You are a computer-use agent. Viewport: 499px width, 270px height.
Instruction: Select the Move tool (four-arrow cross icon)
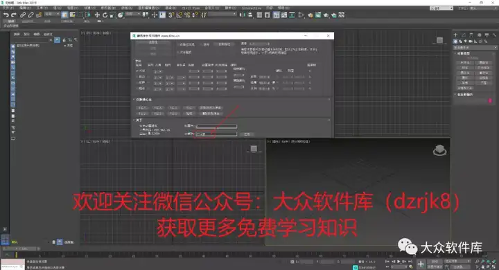pyautogui.click(x=97, y=15)
